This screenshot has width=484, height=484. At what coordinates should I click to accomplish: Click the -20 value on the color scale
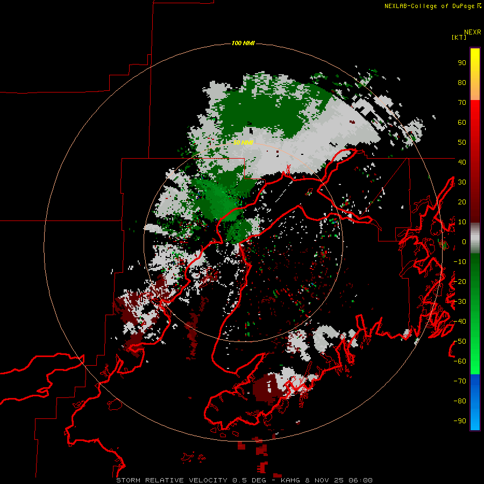pyautogui.click(x=460, y=281)
